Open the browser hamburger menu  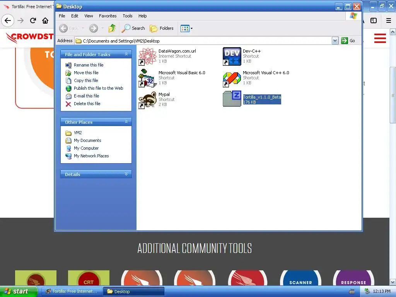point(389,20)
